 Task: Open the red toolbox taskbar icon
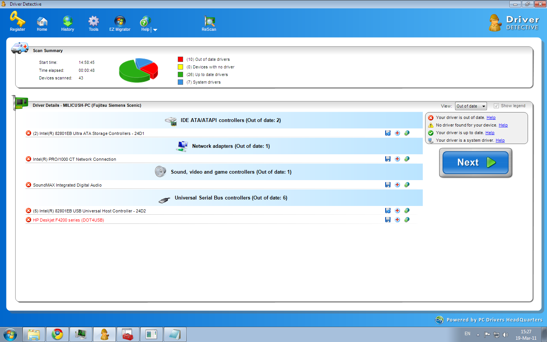pos(128,334)
